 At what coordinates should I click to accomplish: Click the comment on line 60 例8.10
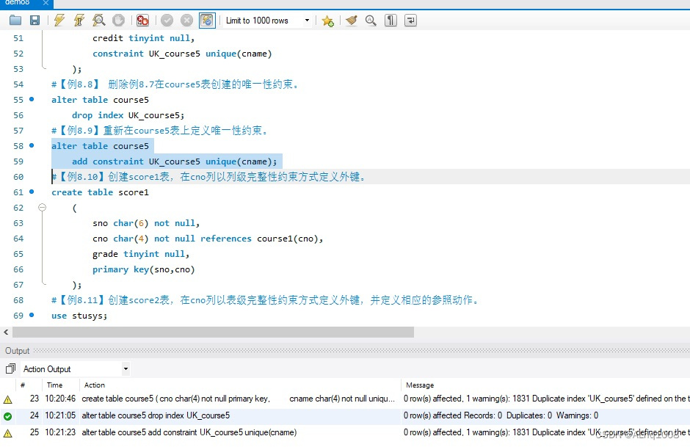[x=208, y=177]
